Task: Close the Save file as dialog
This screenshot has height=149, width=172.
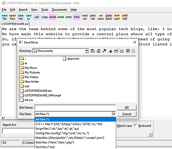Action: [x=135, y=42]
